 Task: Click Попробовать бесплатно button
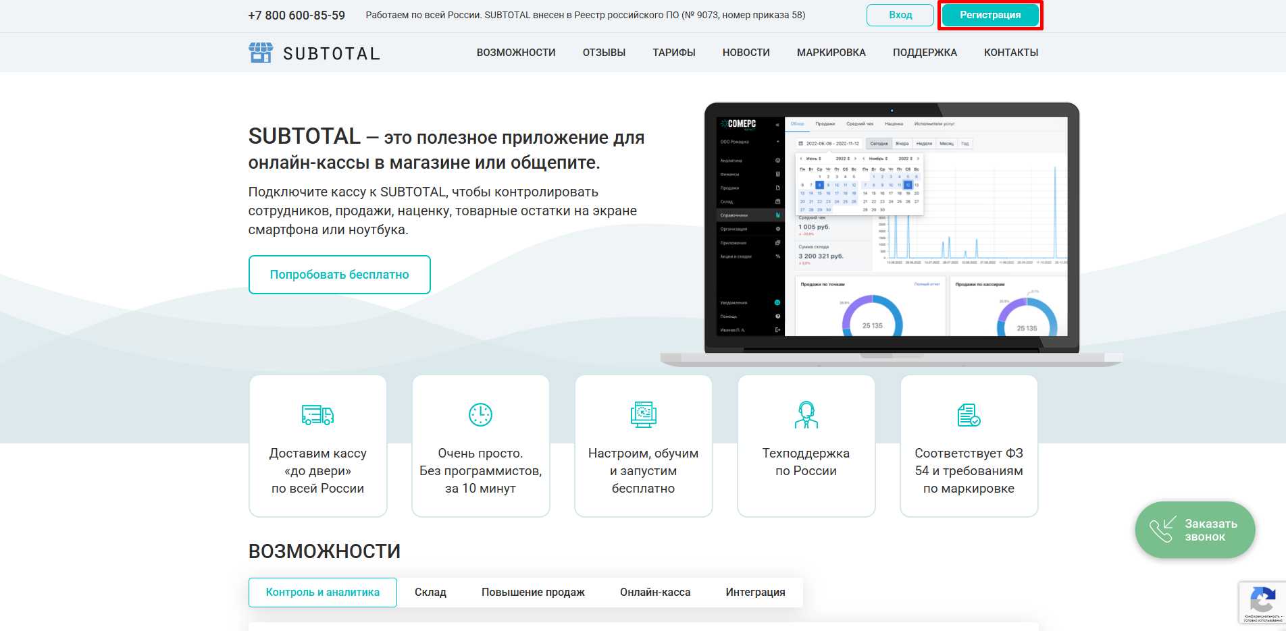[x=339, y=275]
